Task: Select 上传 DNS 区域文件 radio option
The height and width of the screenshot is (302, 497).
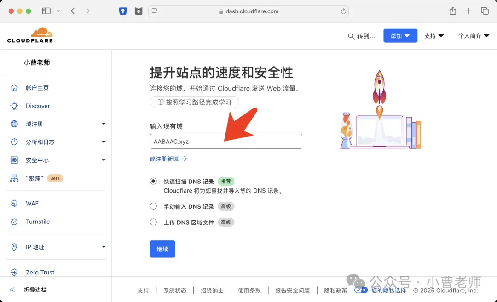Action: 154,222
